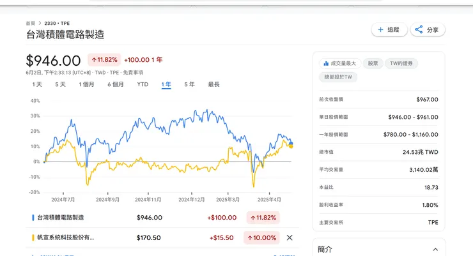Remove 帆宣系統科技 comparison with X icon
The height and width of the screenshot is (256, 473).
pos(290,237)
